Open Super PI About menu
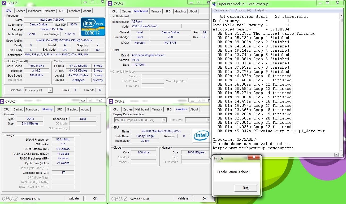Viewport: 346px width, 204px height. click(x=243, y=10)
